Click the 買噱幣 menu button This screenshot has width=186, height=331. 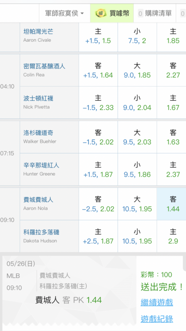tap(112, 14)
